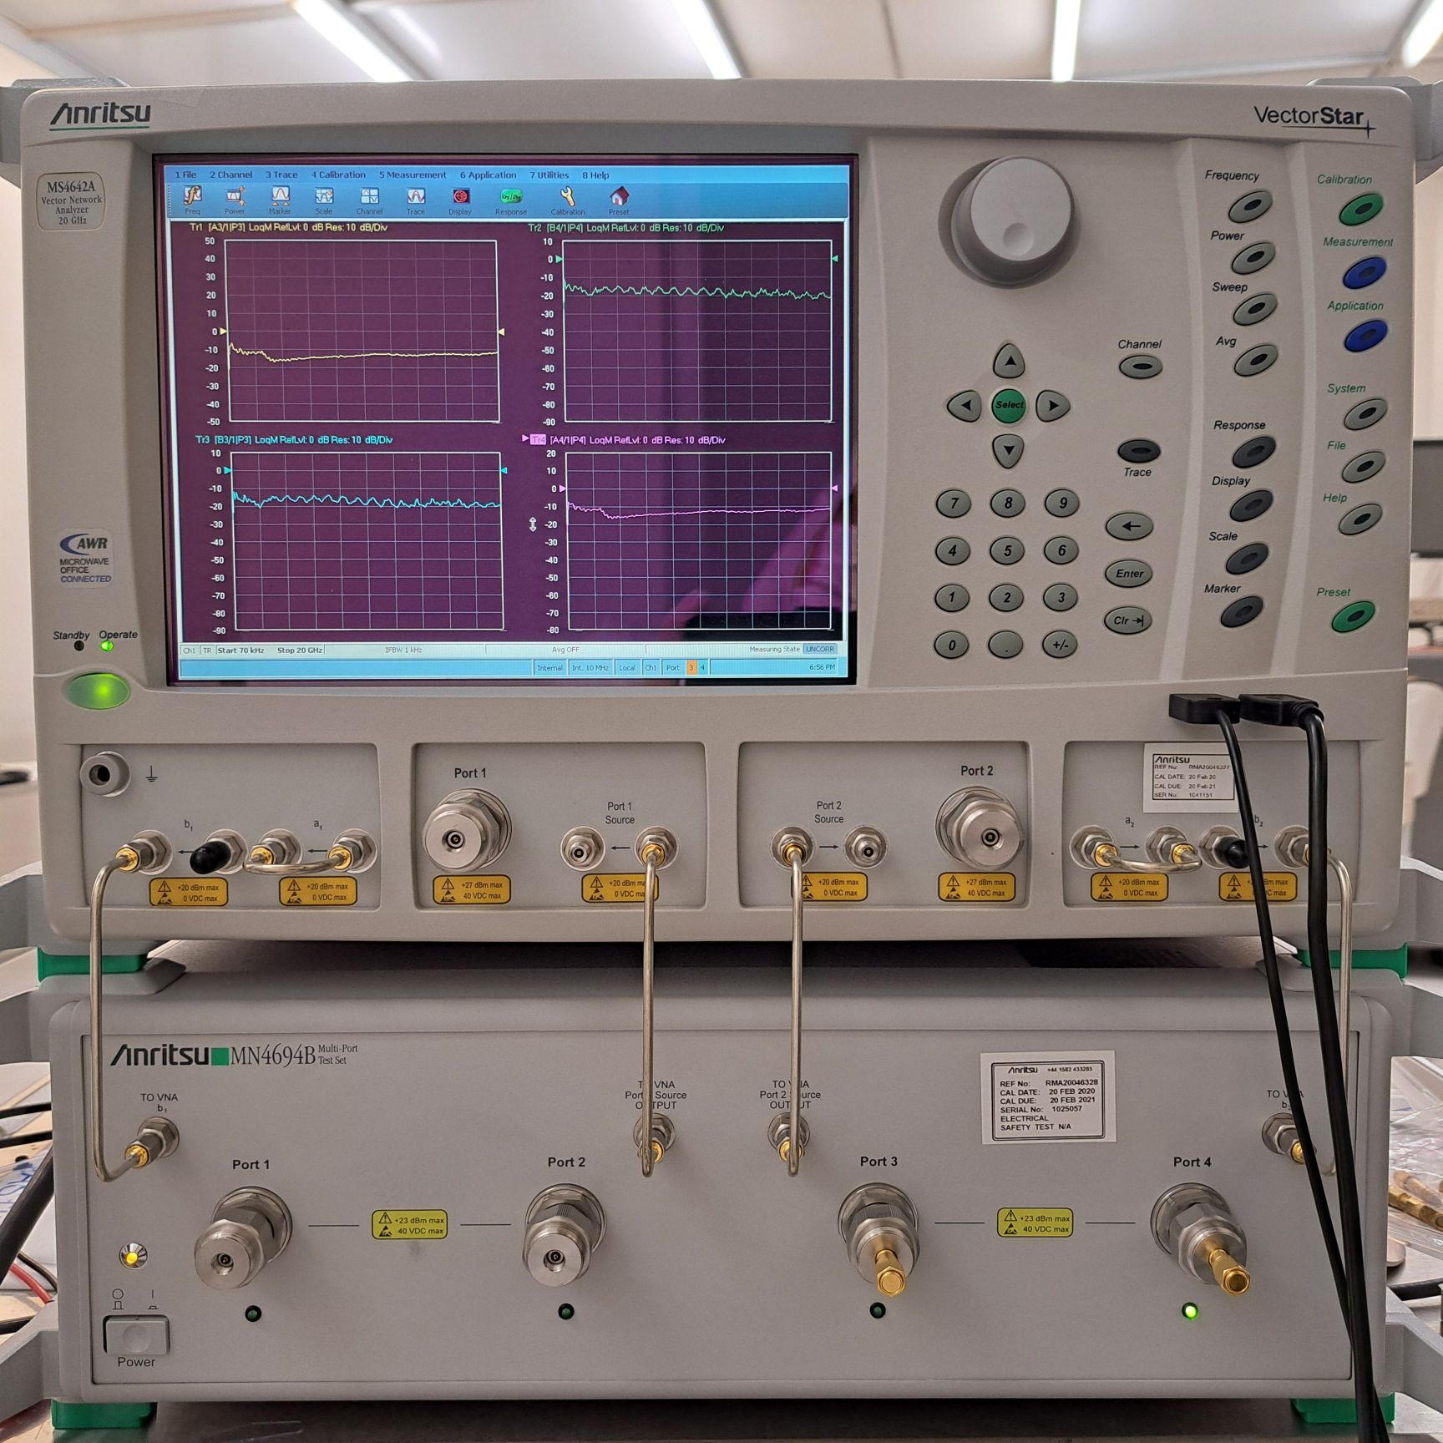This screenshot has width=1443, height=1443.
Task: Click the dark Response hardware button
Action: click(1253, 452)
